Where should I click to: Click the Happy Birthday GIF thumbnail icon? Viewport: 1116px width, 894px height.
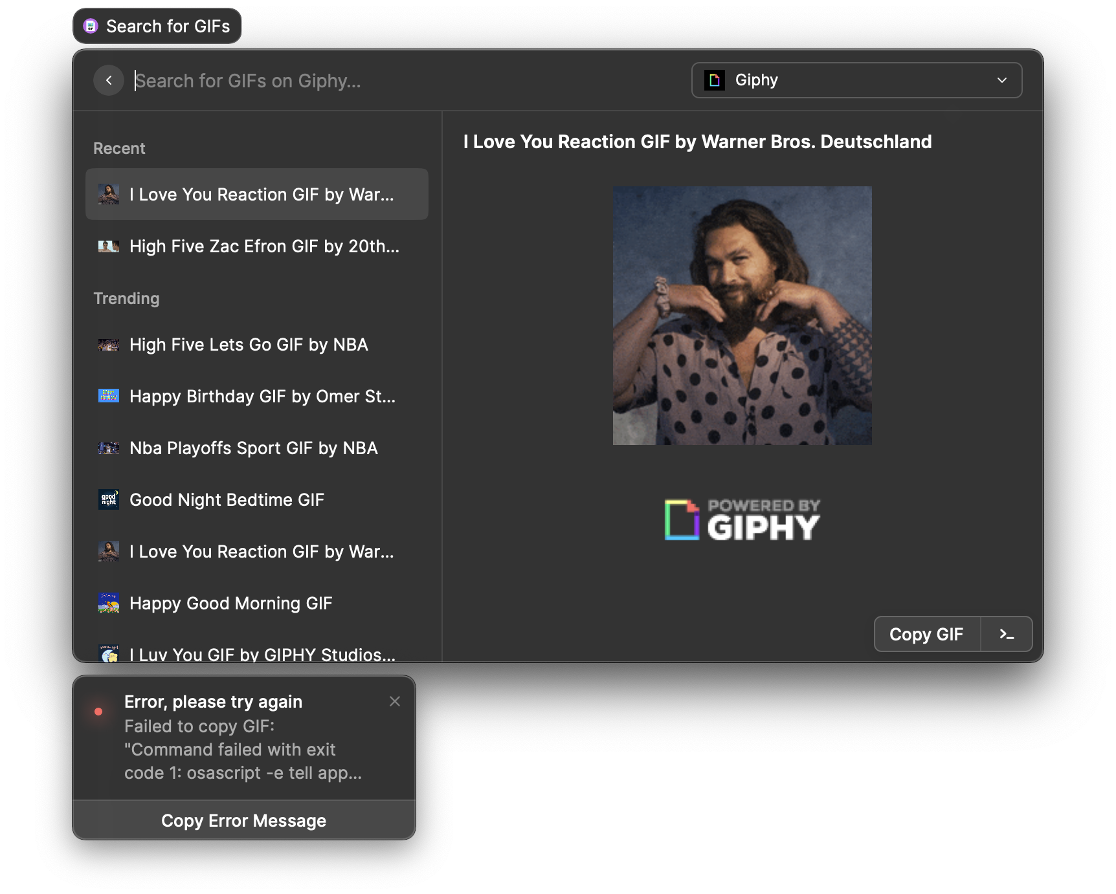[x=109, y=396]
